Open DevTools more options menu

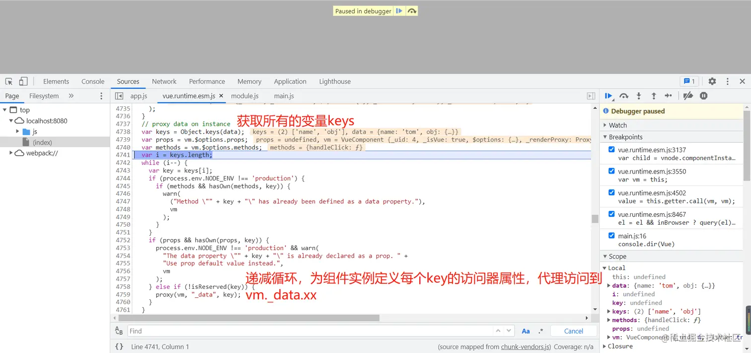728,81
